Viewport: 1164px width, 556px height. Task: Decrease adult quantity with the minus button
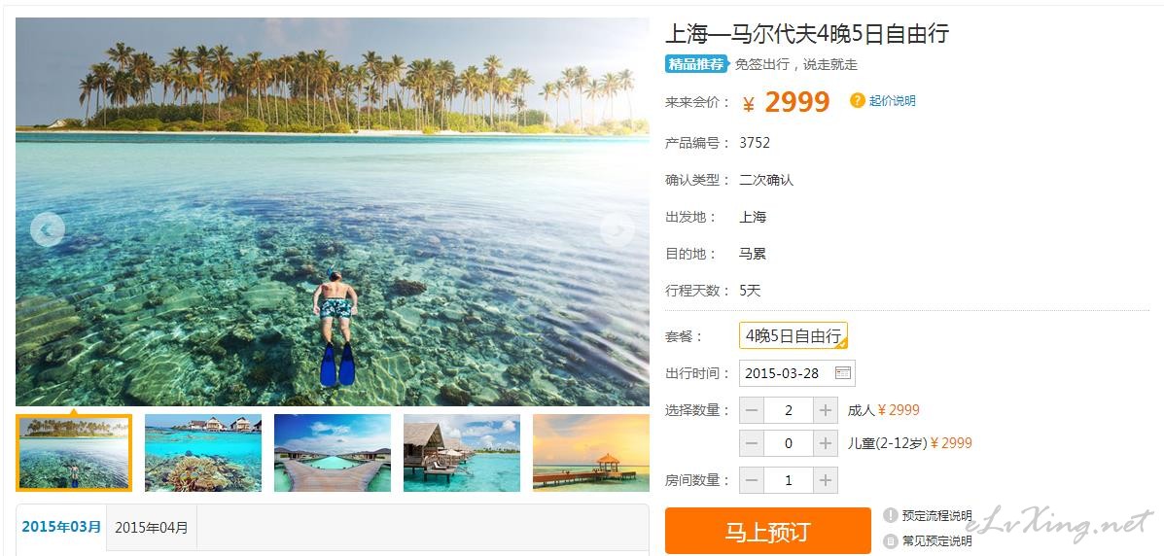(x=752, y=410)
